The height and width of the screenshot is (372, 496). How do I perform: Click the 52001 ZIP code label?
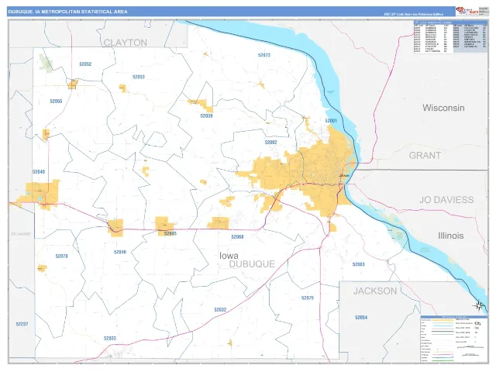[x=331, y=121]
